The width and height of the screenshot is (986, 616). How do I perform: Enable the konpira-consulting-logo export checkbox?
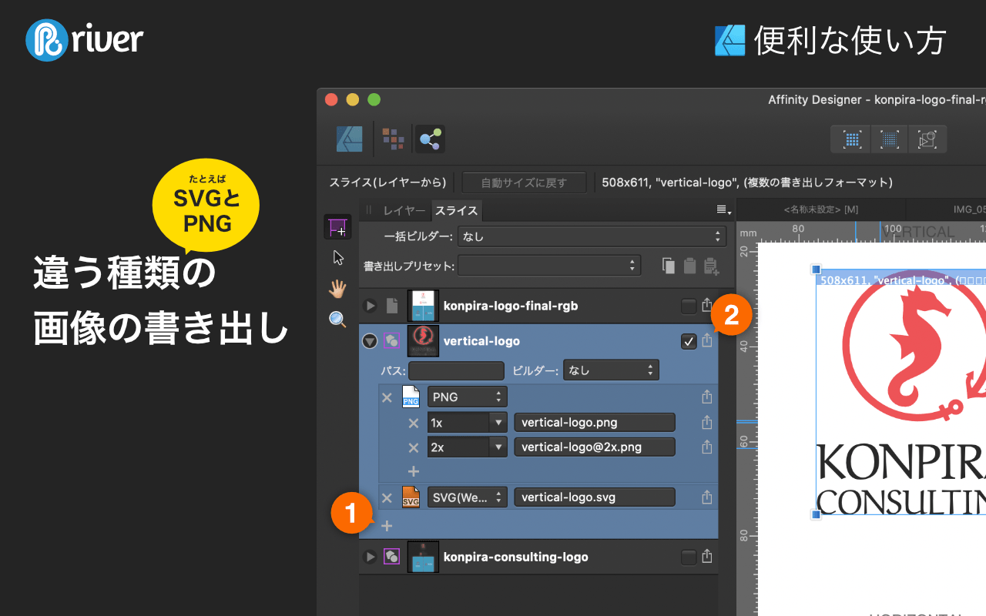coord(689,557)
